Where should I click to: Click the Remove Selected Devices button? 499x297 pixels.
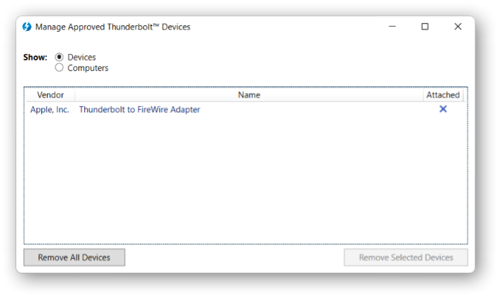[406, 257]
